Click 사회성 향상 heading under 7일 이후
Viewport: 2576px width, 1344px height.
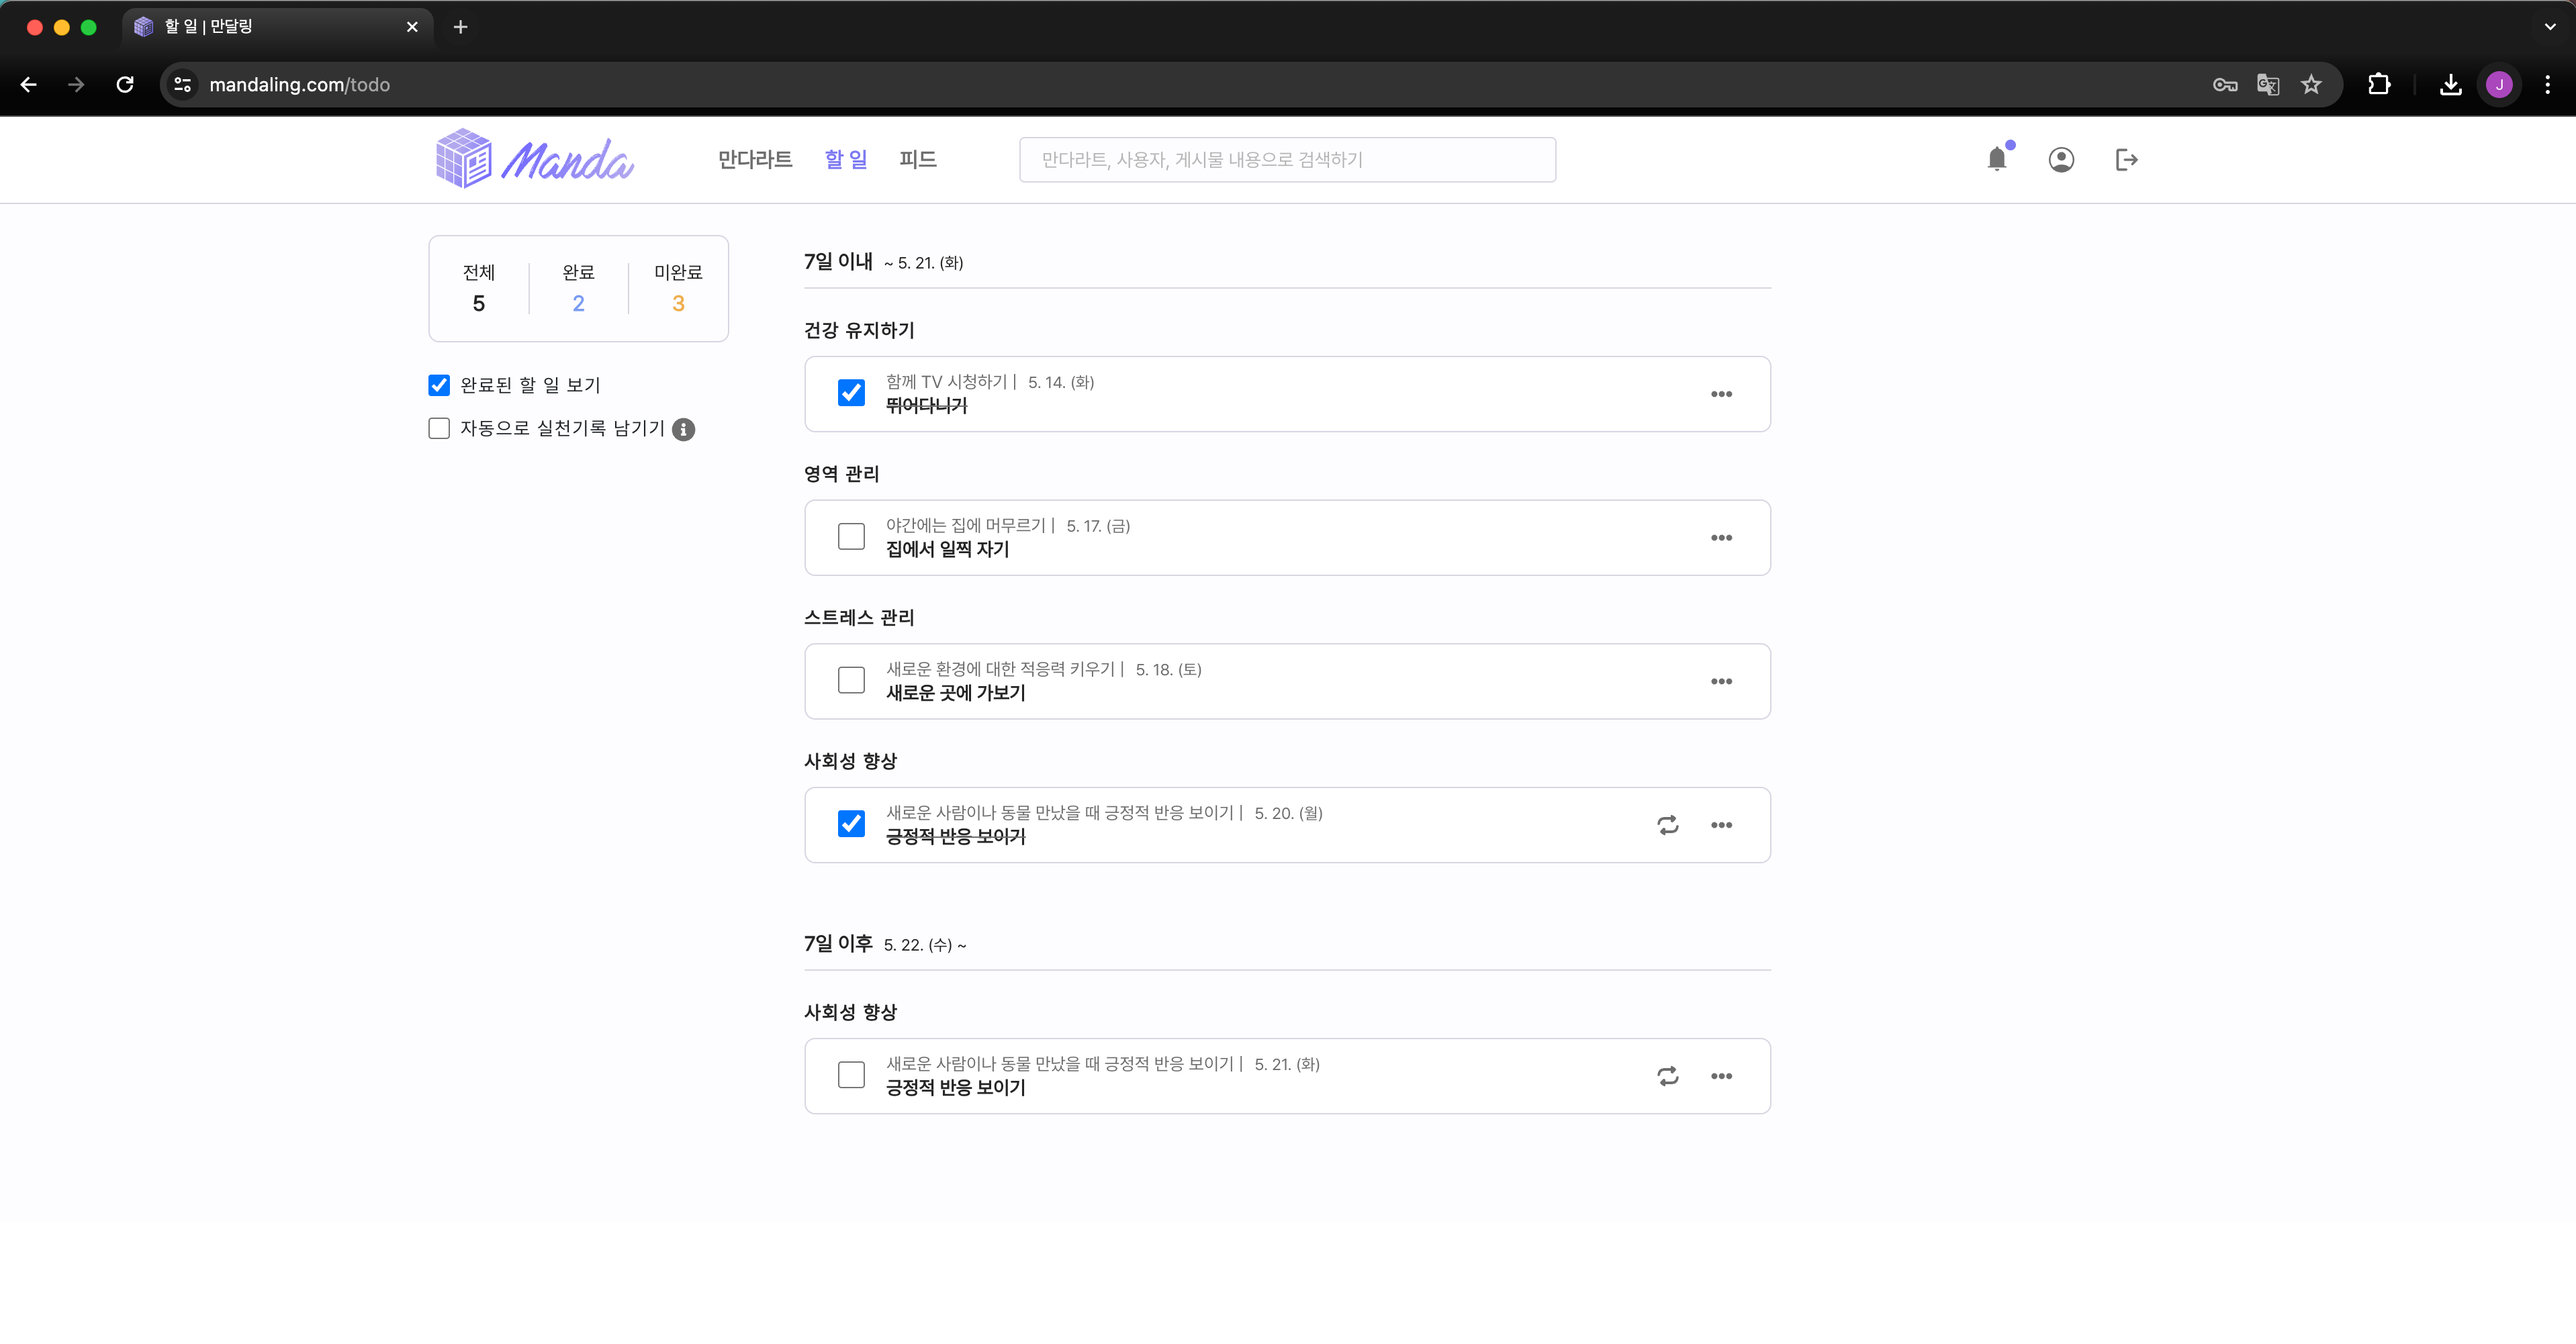[850, 1013]
